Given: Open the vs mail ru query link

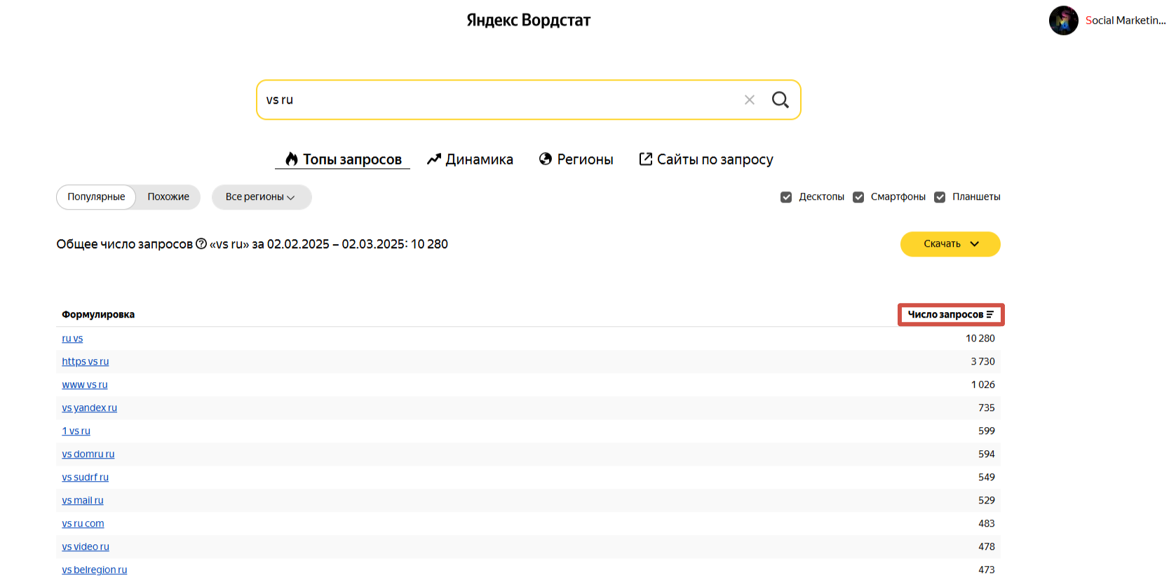Looking at the screenshot, I should point(83,500).
